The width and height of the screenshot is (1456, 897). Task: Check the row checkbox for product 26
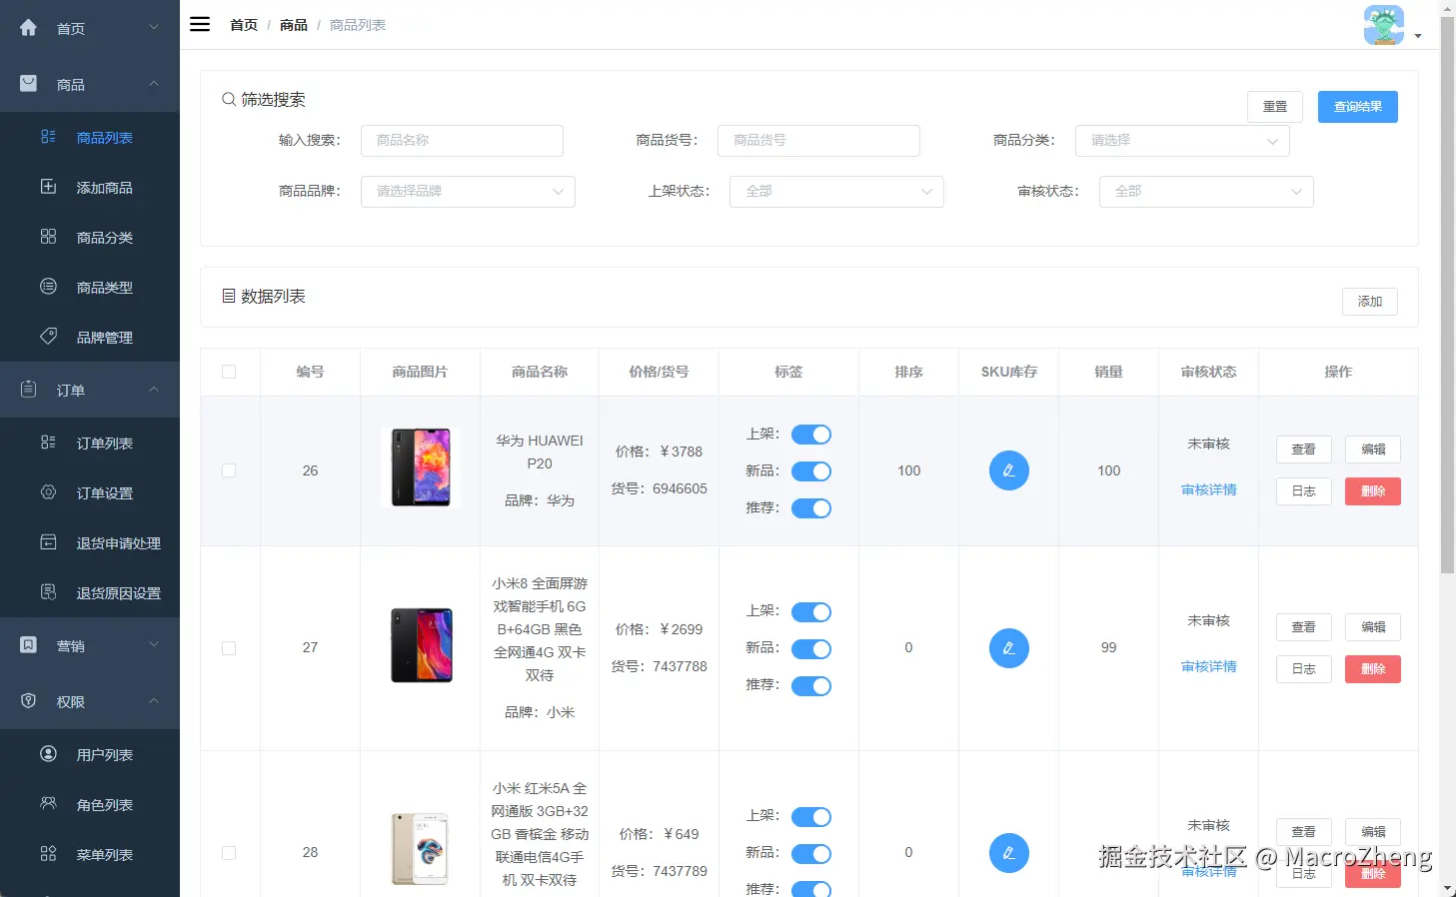(x=229, y=470)
